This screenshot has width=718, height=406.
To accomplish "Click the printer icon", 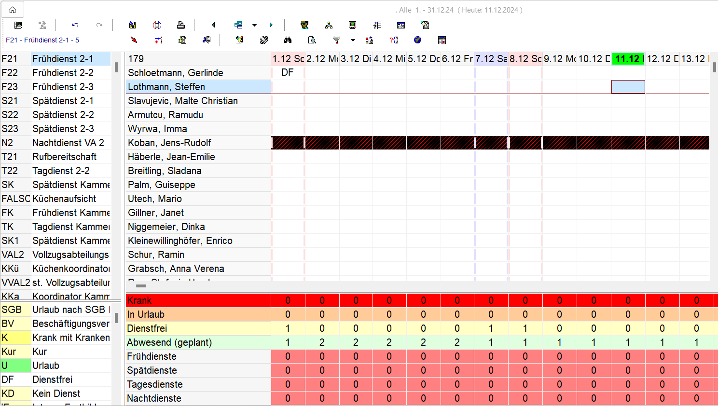I will (181, 25).
